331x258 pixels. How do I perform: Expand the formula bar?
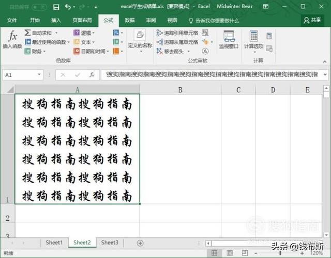[325, 74]
